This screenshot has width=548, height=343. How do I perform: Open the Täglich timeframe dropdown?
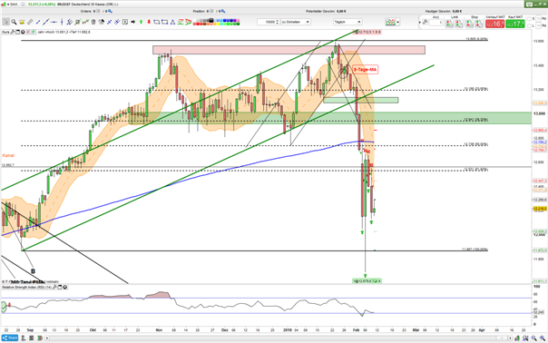pyautogui.click(x=347, y=22)
